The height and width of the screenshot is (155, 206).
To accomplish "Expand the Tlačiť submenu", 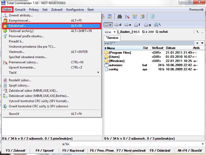I will pos(51,73).
